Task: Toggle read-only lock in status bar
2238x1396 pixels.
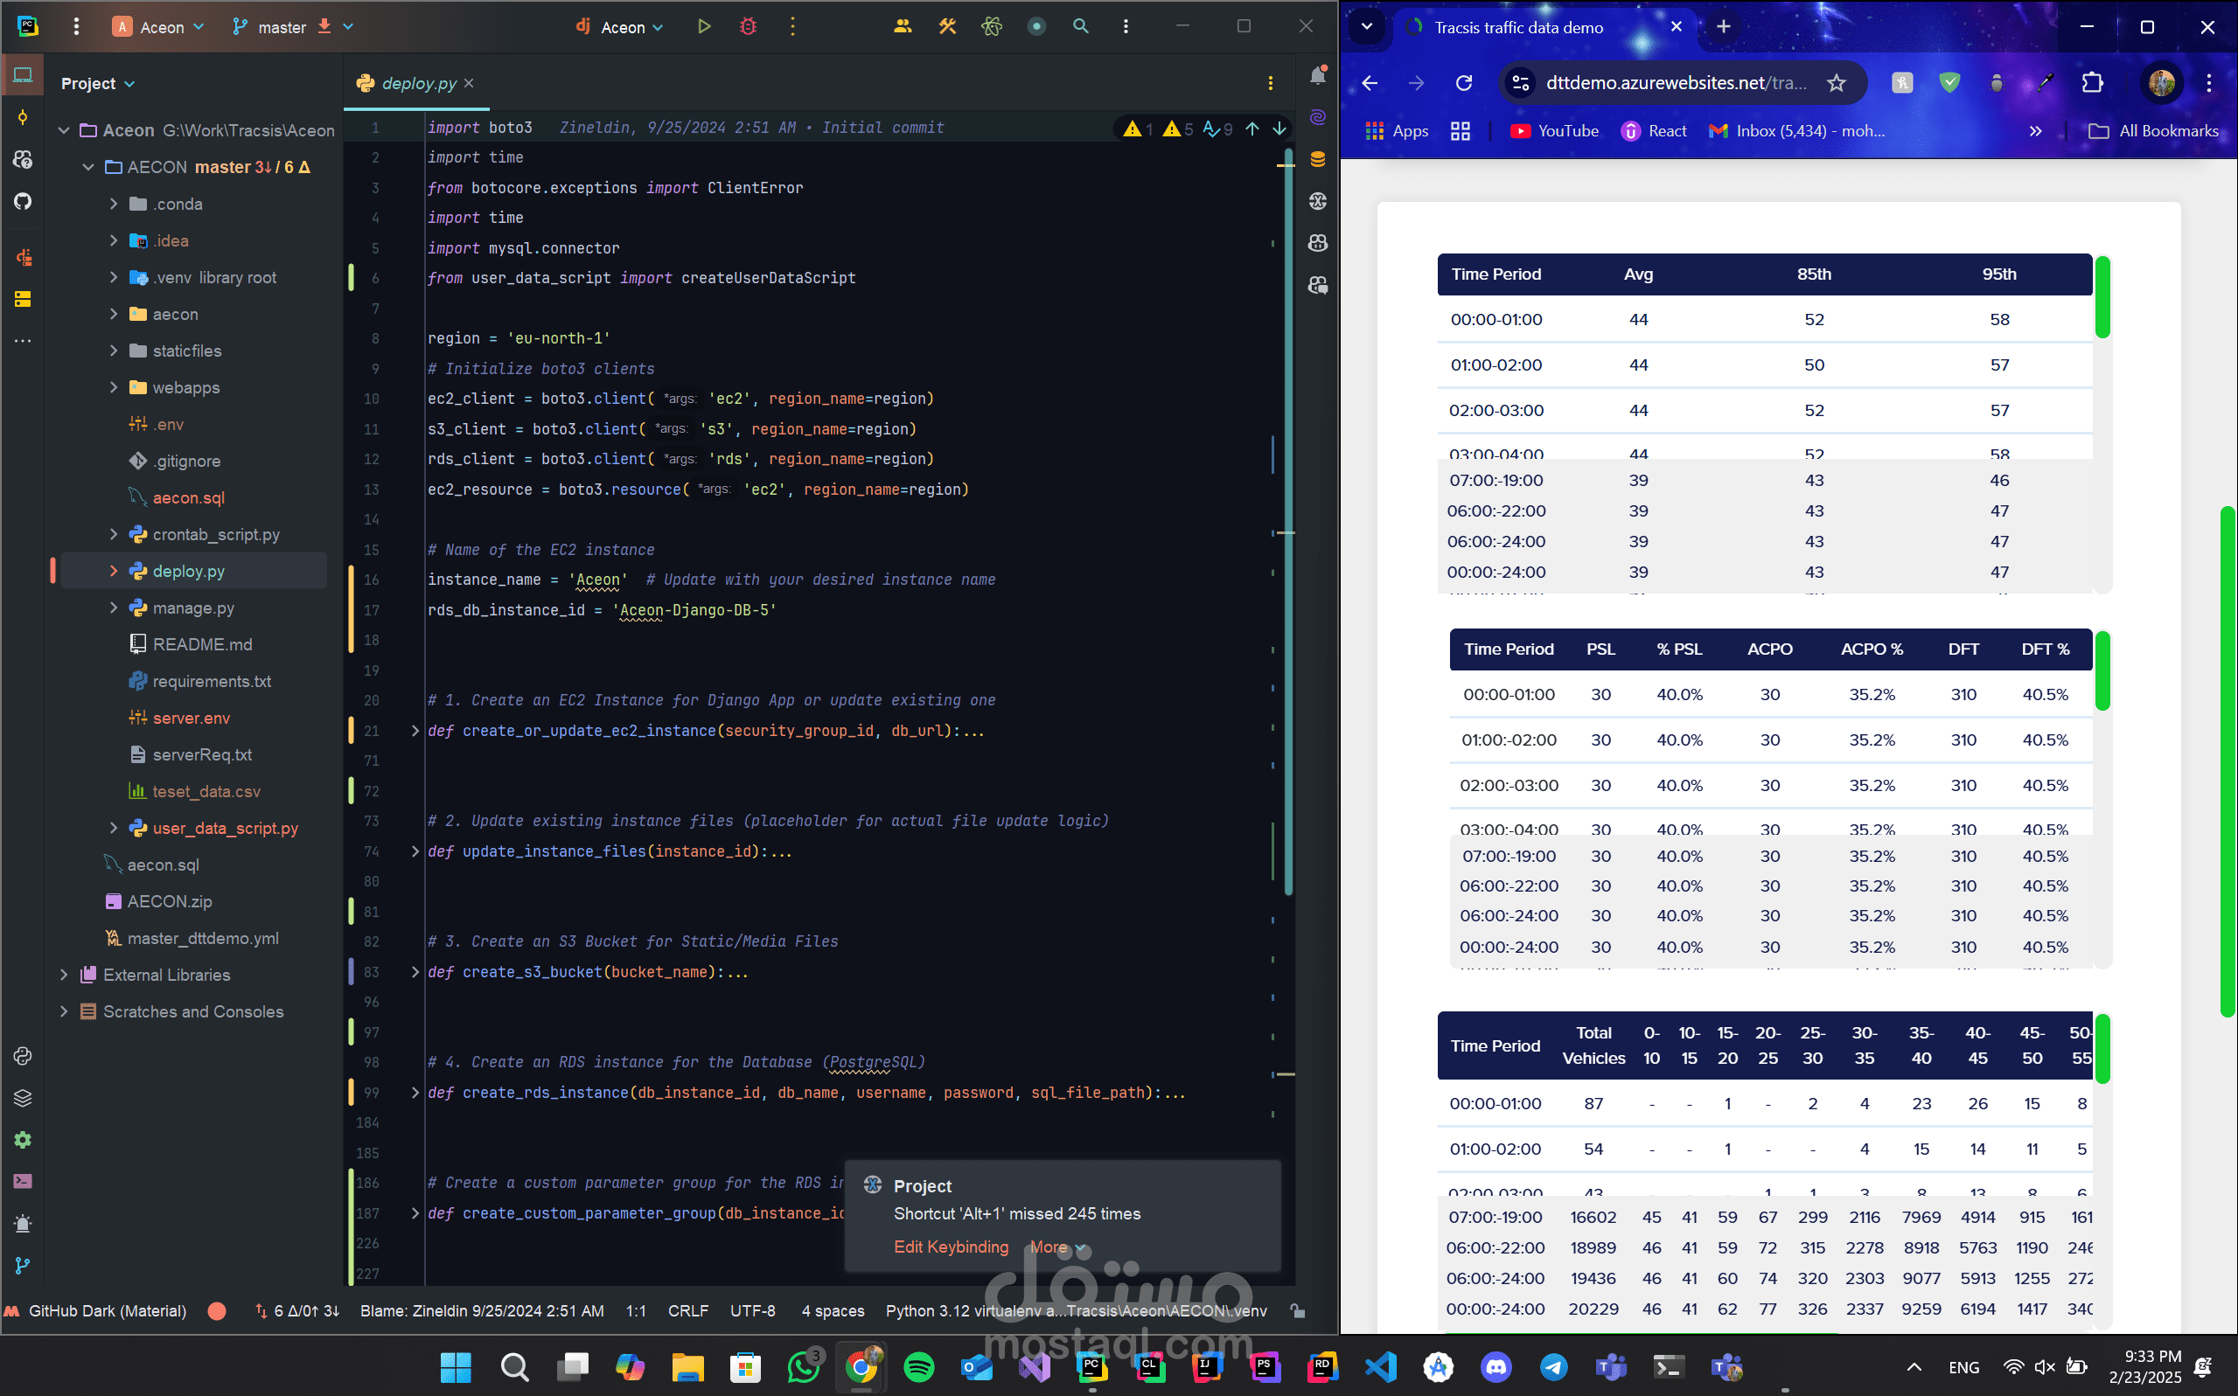Action: (1298, 1311)
